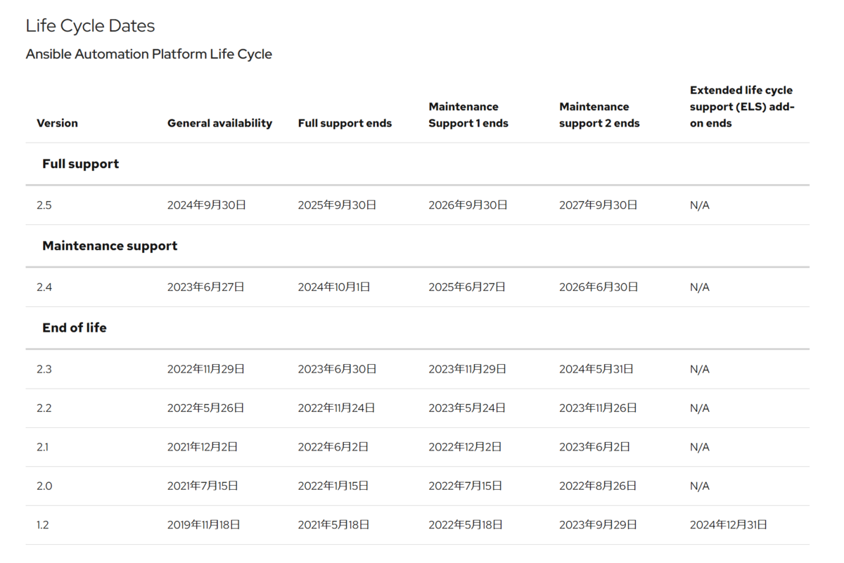Click date '2023年11月29日' in 2.3 row
This screenshot has height=563, width=844.
468,369
